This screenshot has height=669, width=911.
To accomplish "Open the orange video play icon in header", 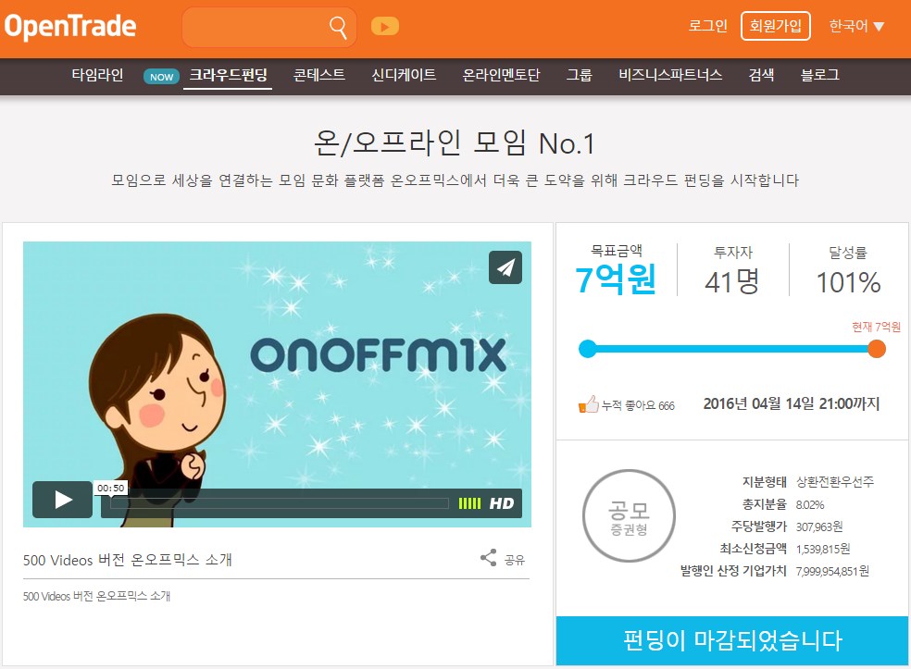I will (384, 27).
